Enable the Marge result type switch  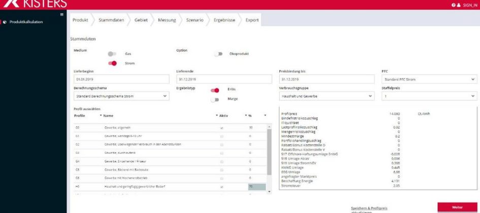(x=215, y=99)
